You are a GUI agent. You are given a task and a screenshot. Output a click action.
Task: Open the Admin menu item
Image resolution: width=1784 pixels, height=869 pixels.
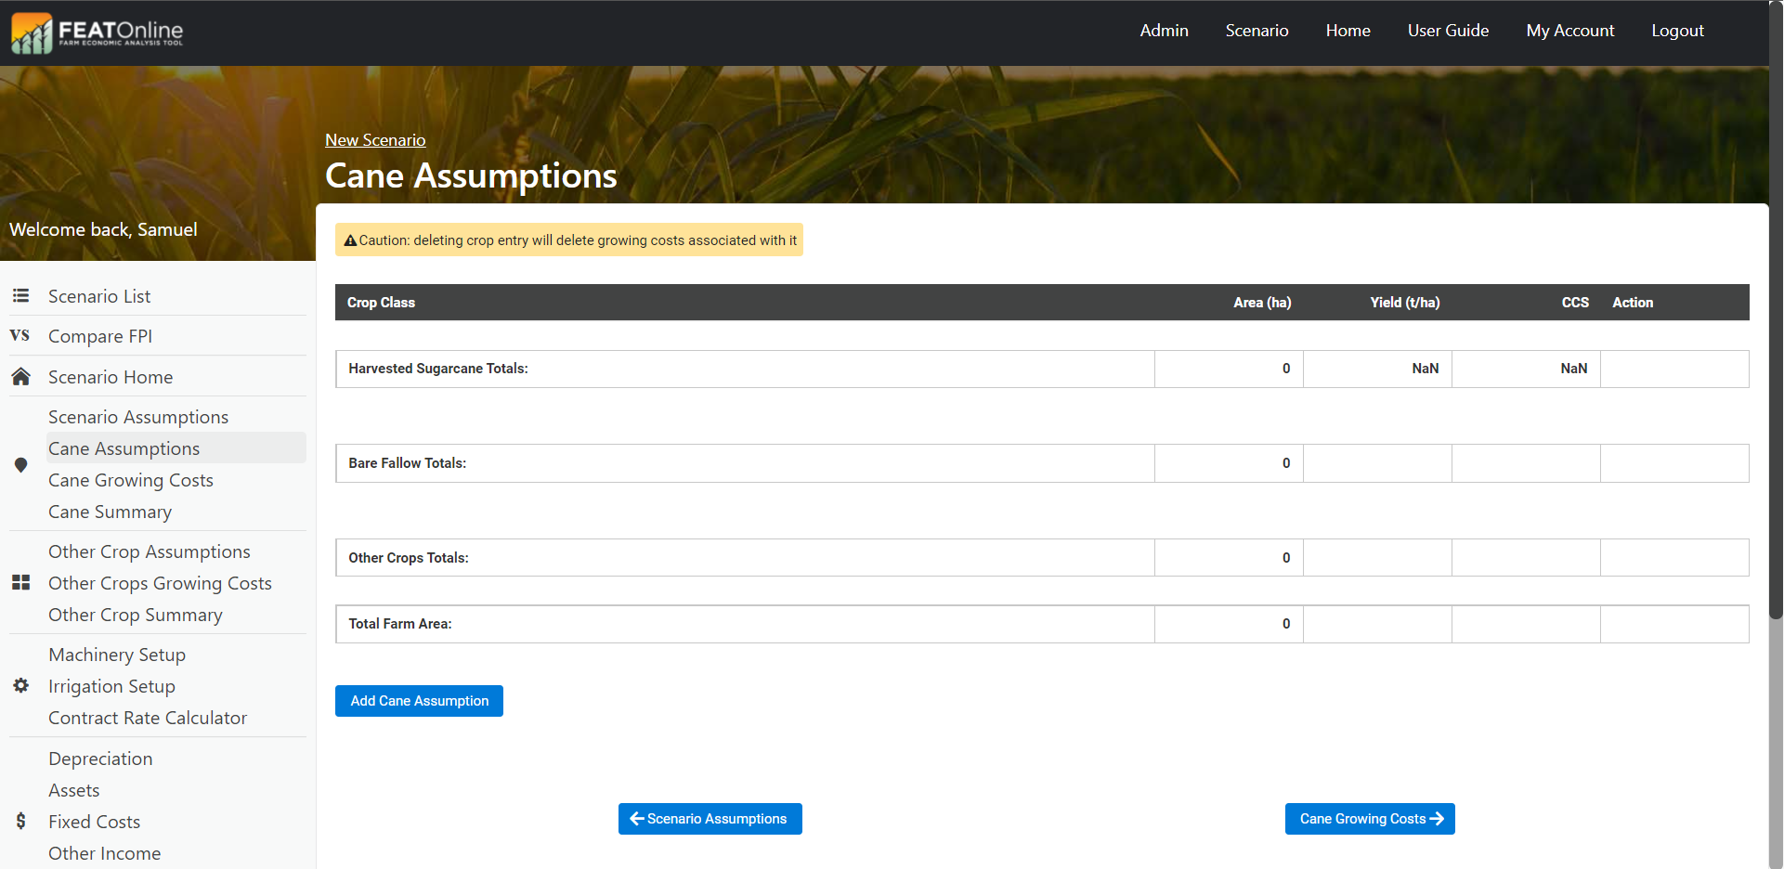pos(1164,31)
